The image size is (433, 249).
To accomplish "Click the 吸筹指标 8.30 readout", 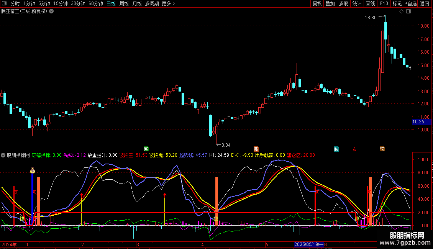I will pyautogui.click(x=46, y=155).
